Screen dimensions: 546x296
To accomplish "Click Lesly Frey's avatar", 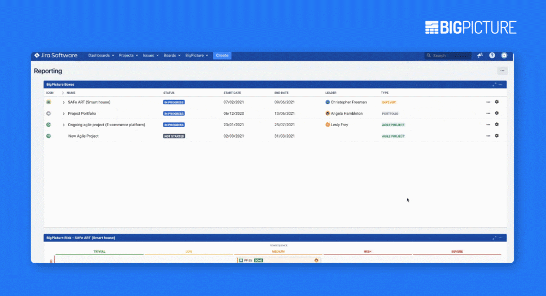I will 327,125.
